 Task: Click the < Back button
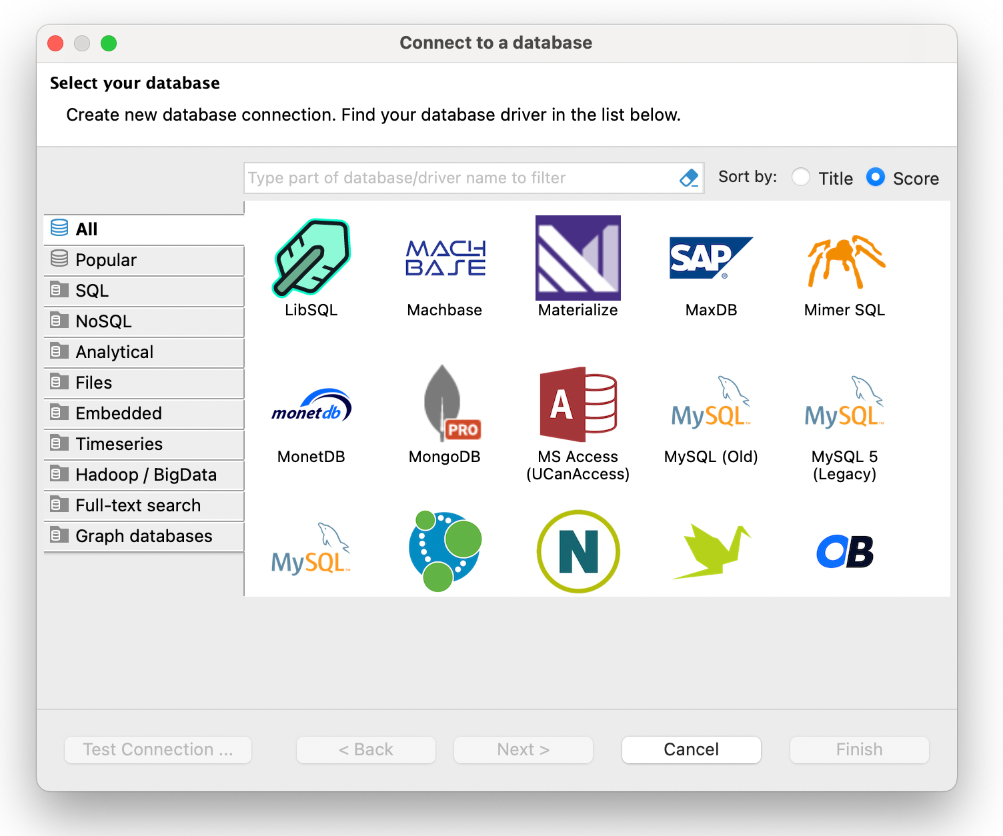click(x=366, y=749)
